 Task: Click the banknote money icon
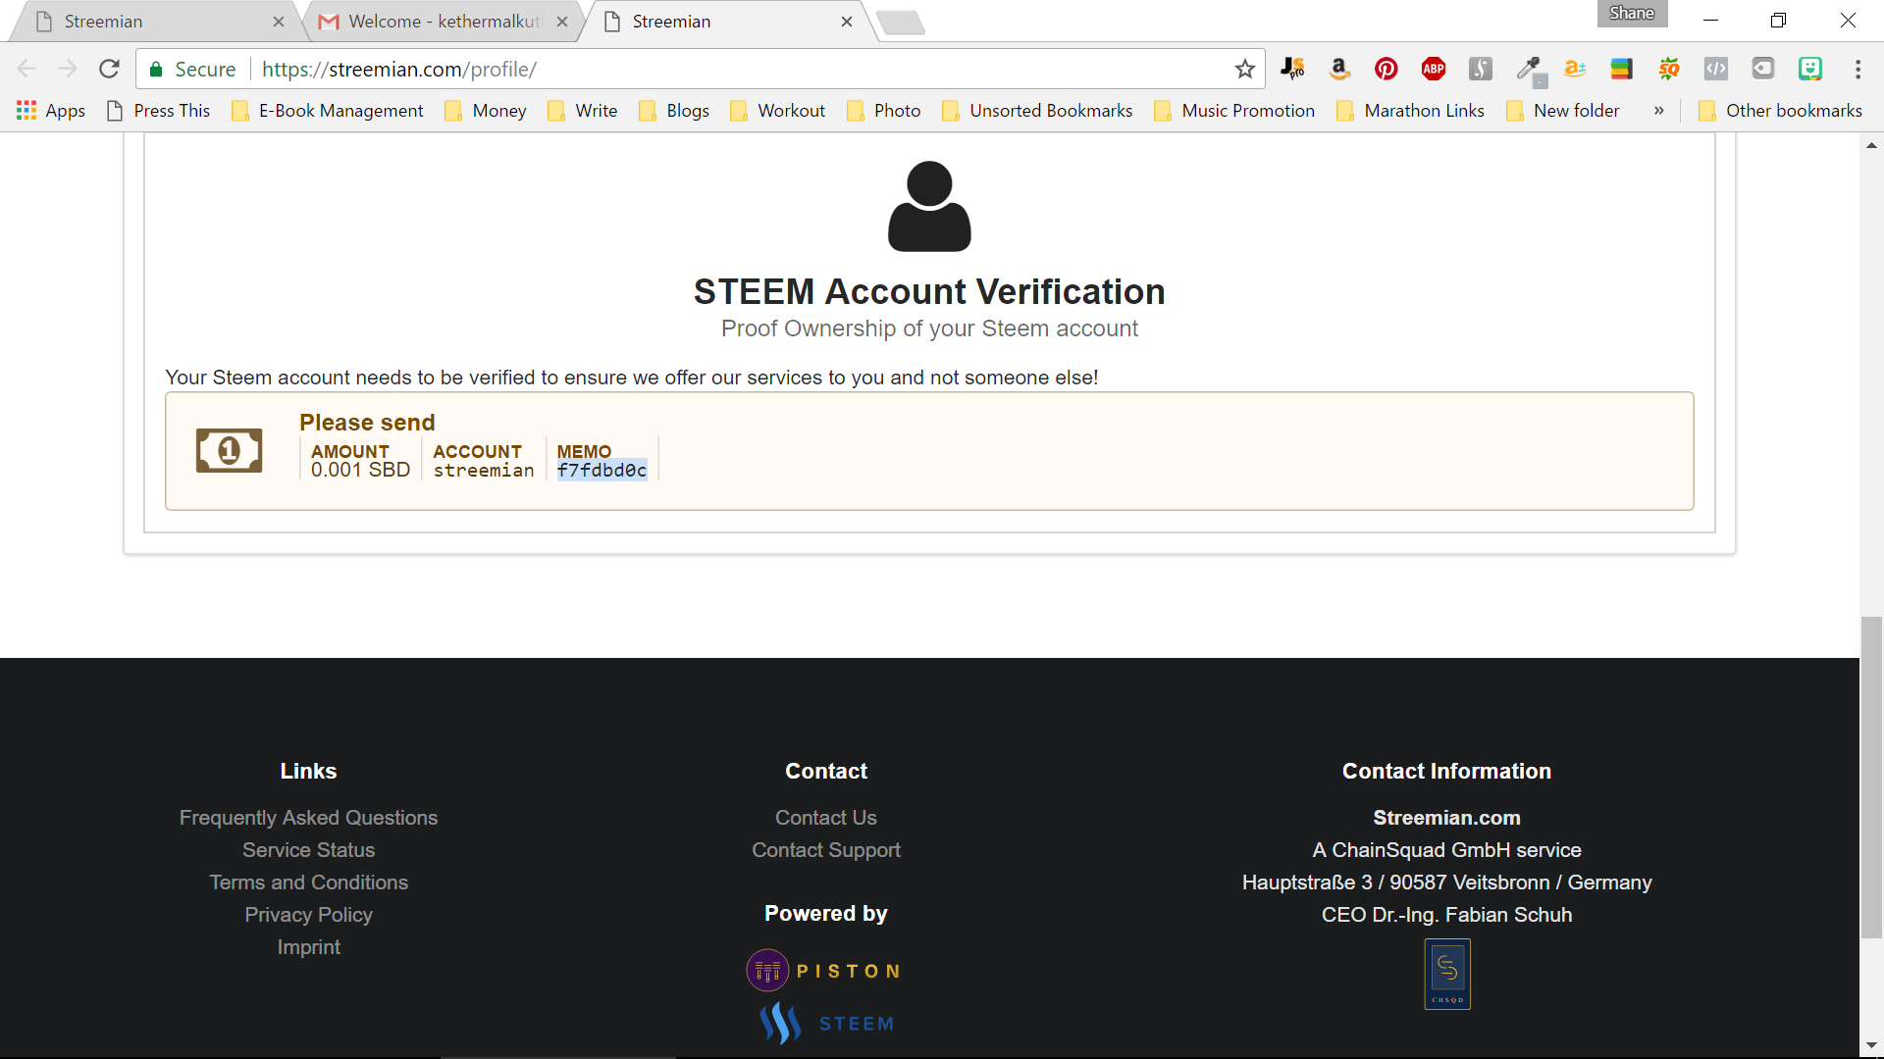coord(229,450)
